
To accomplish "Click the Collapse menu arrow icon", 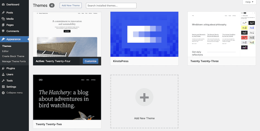I will pyautogui.click(x=3, y=93).
